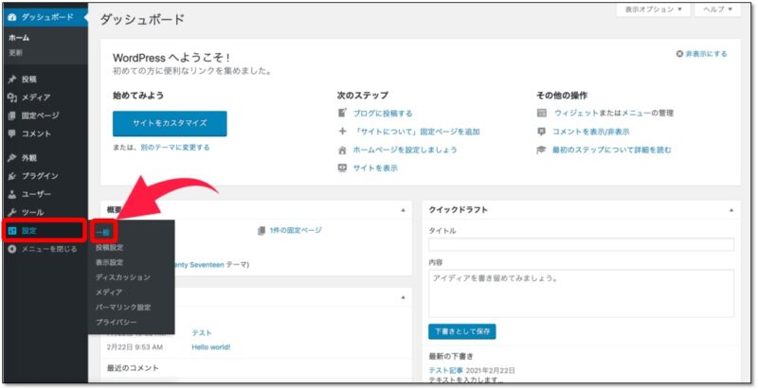
Task: Follow the 「サイトについて」固定ページを追加 link
Action: [416, 132]
